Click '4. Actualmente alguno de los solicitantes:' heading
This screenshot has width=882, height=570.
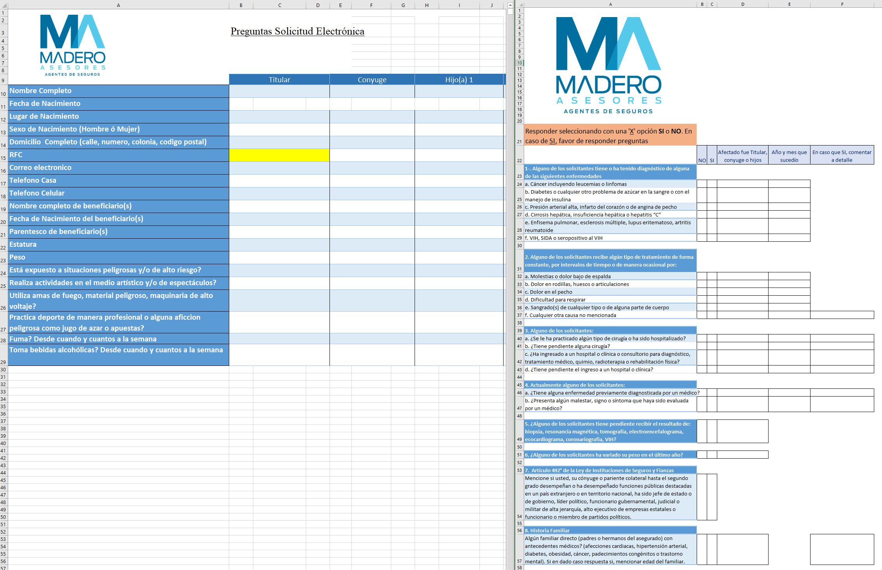pyautogui.click(x=610, y=385)
